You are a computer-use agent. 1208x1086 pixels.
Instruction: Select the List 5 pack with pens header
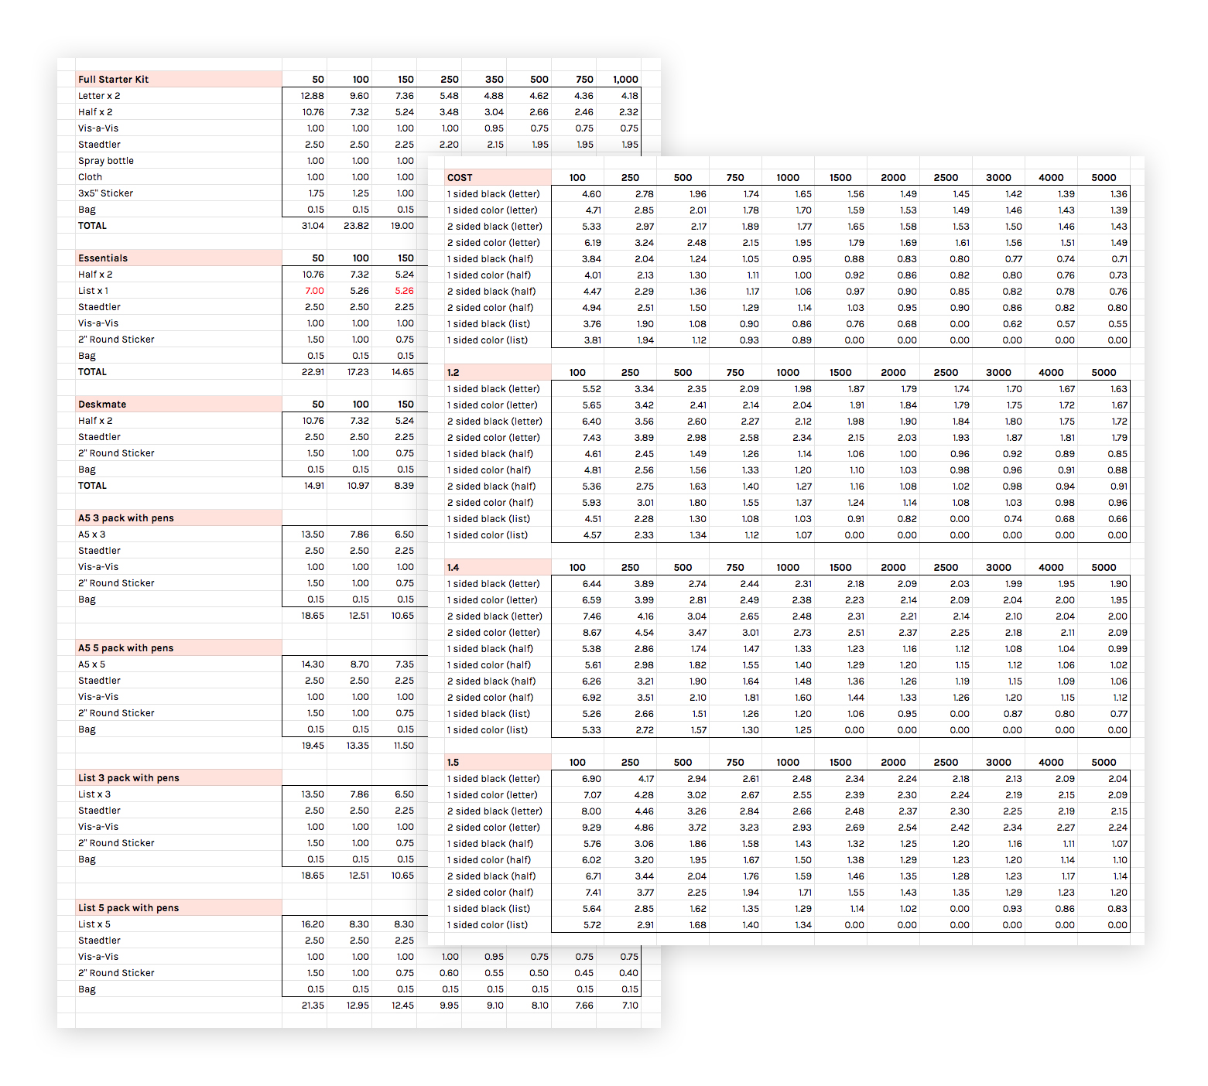click(x=179, y=907)
